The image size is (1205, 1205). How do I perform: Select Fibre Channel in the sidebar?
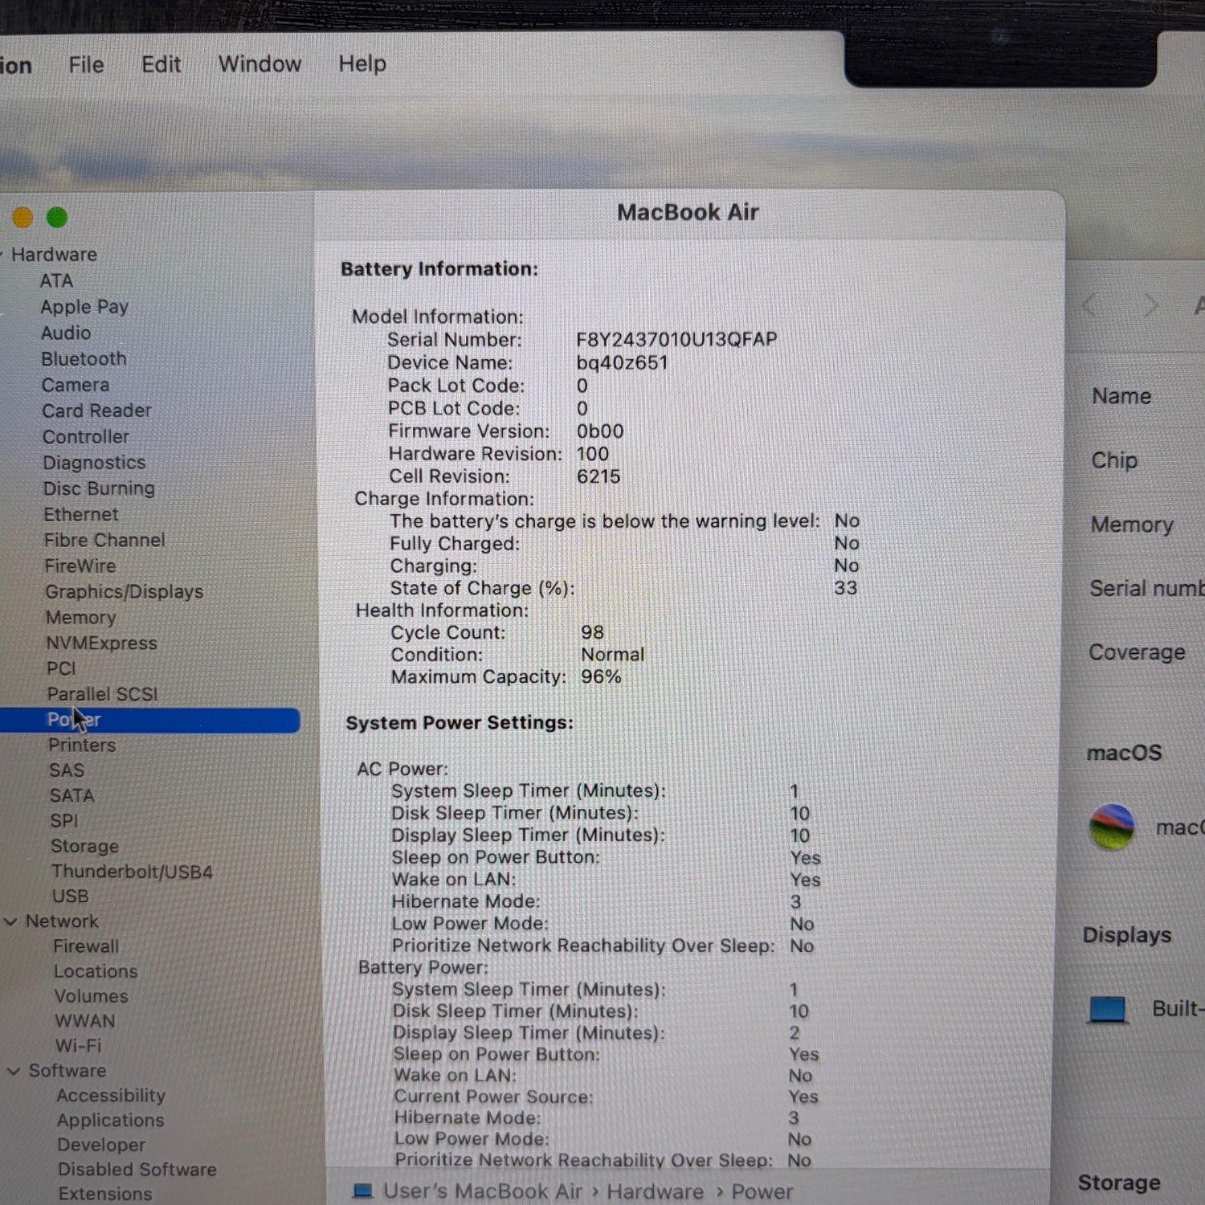[104, 540]
